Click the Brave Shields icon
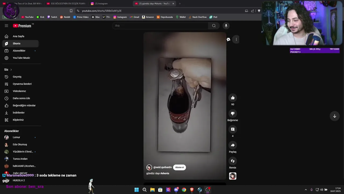 (x=259, y=11)
